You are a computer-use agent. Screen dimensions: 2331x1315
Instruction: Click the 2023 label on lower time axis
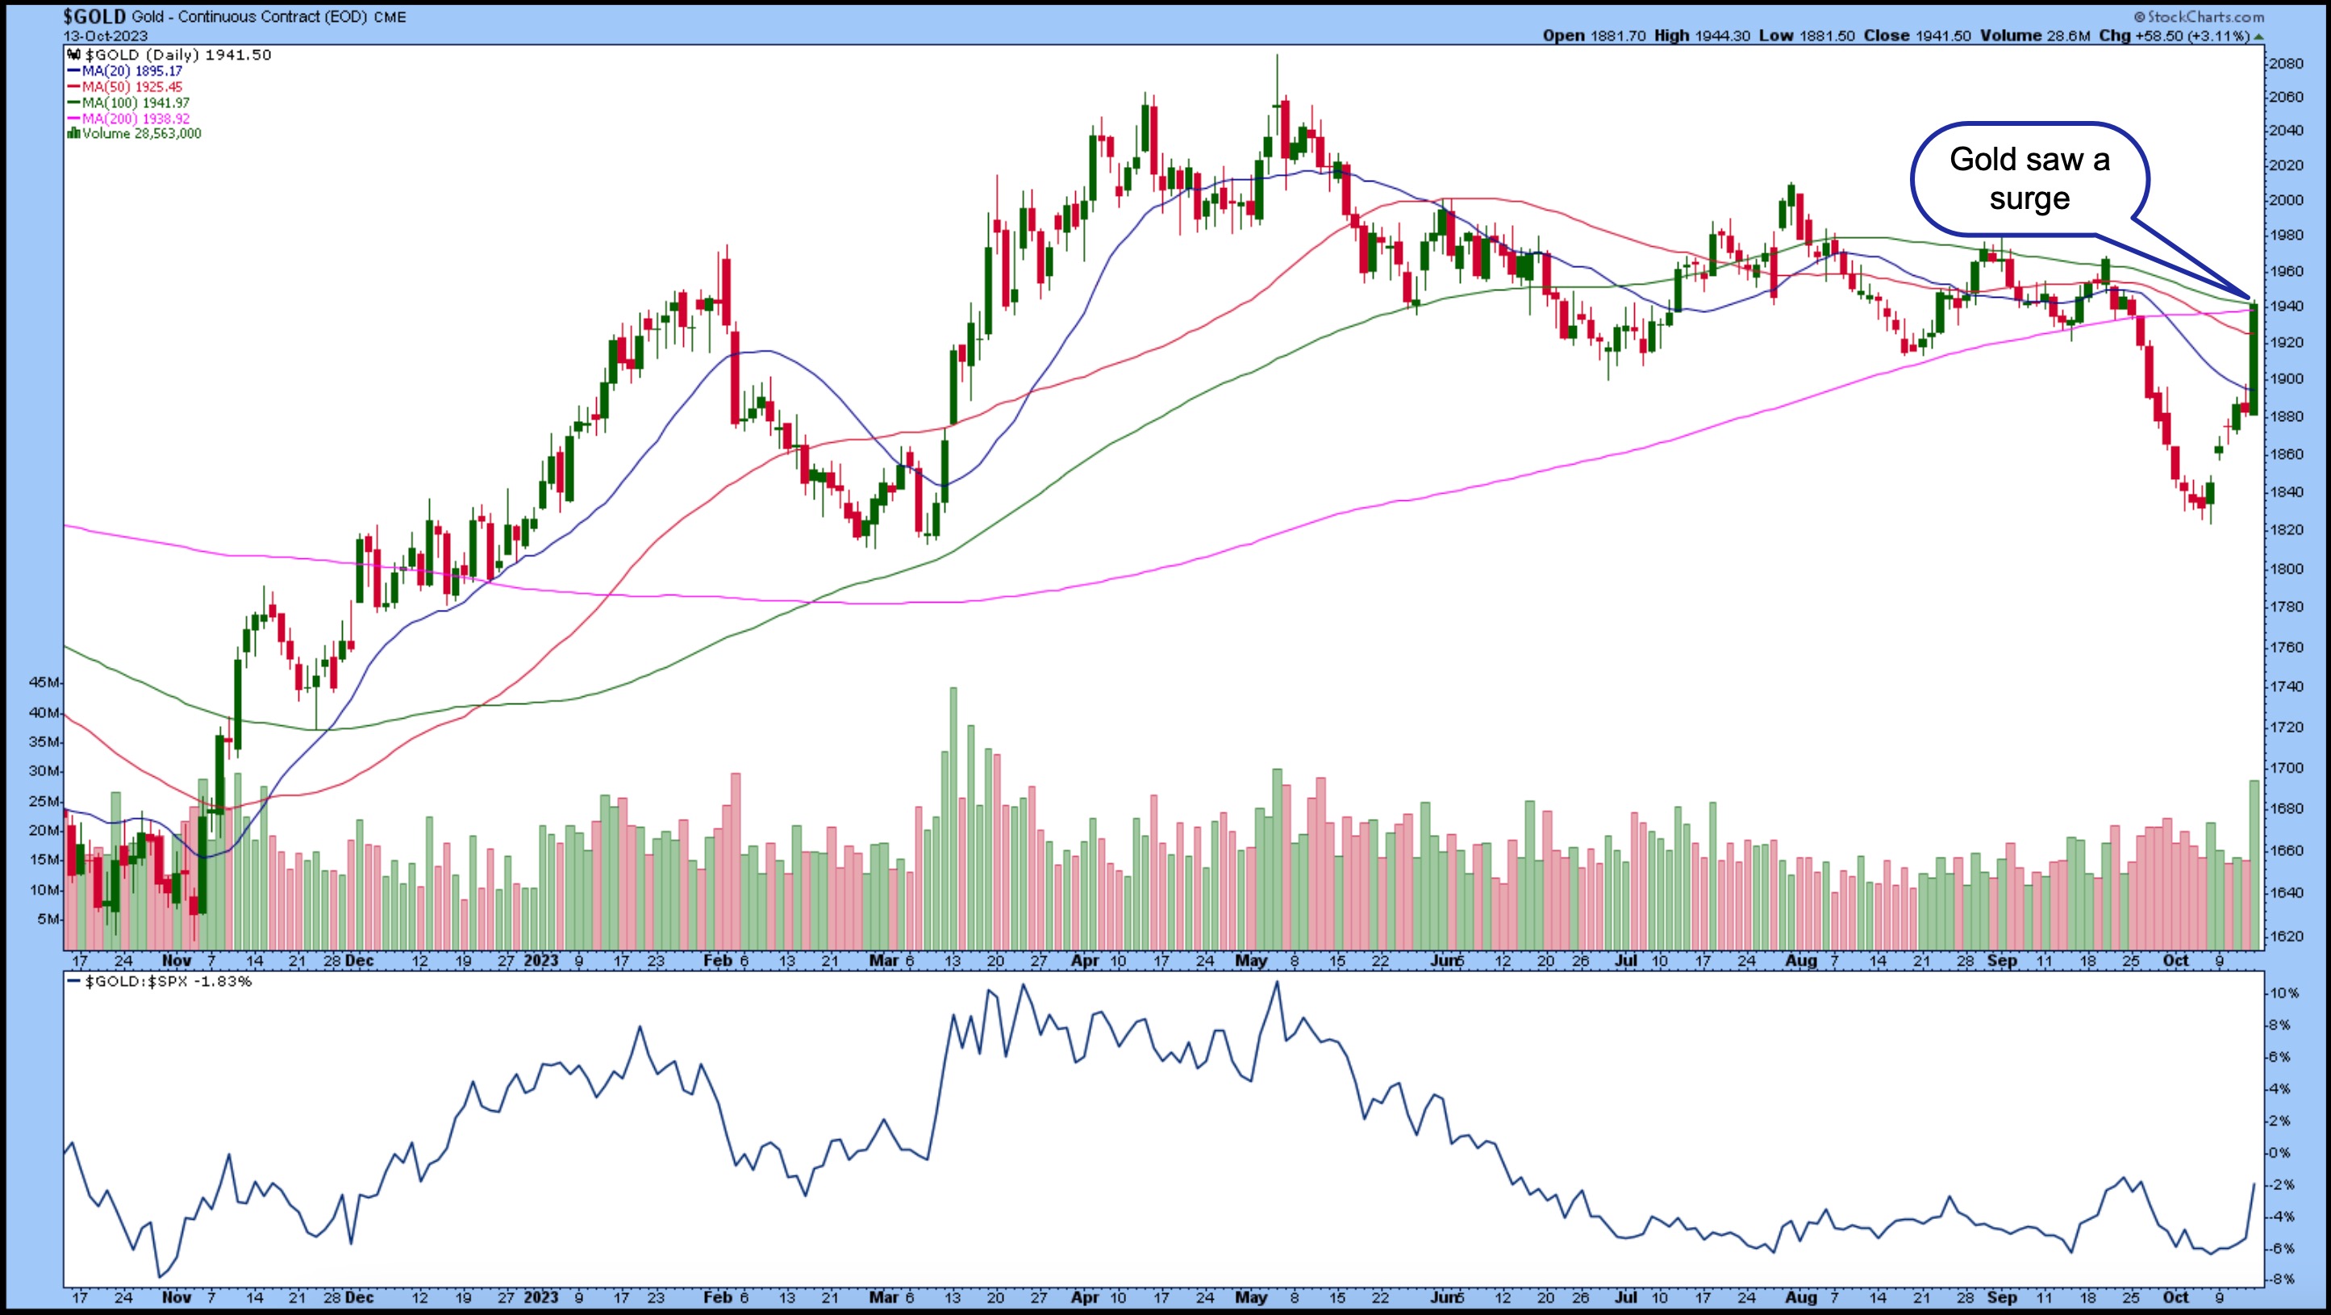[x=541, y=1297]
